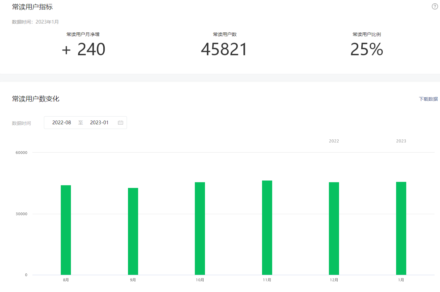Click the help question mark icon
Image resolution: width=440 pixels, height=292 pixels.
435,7
